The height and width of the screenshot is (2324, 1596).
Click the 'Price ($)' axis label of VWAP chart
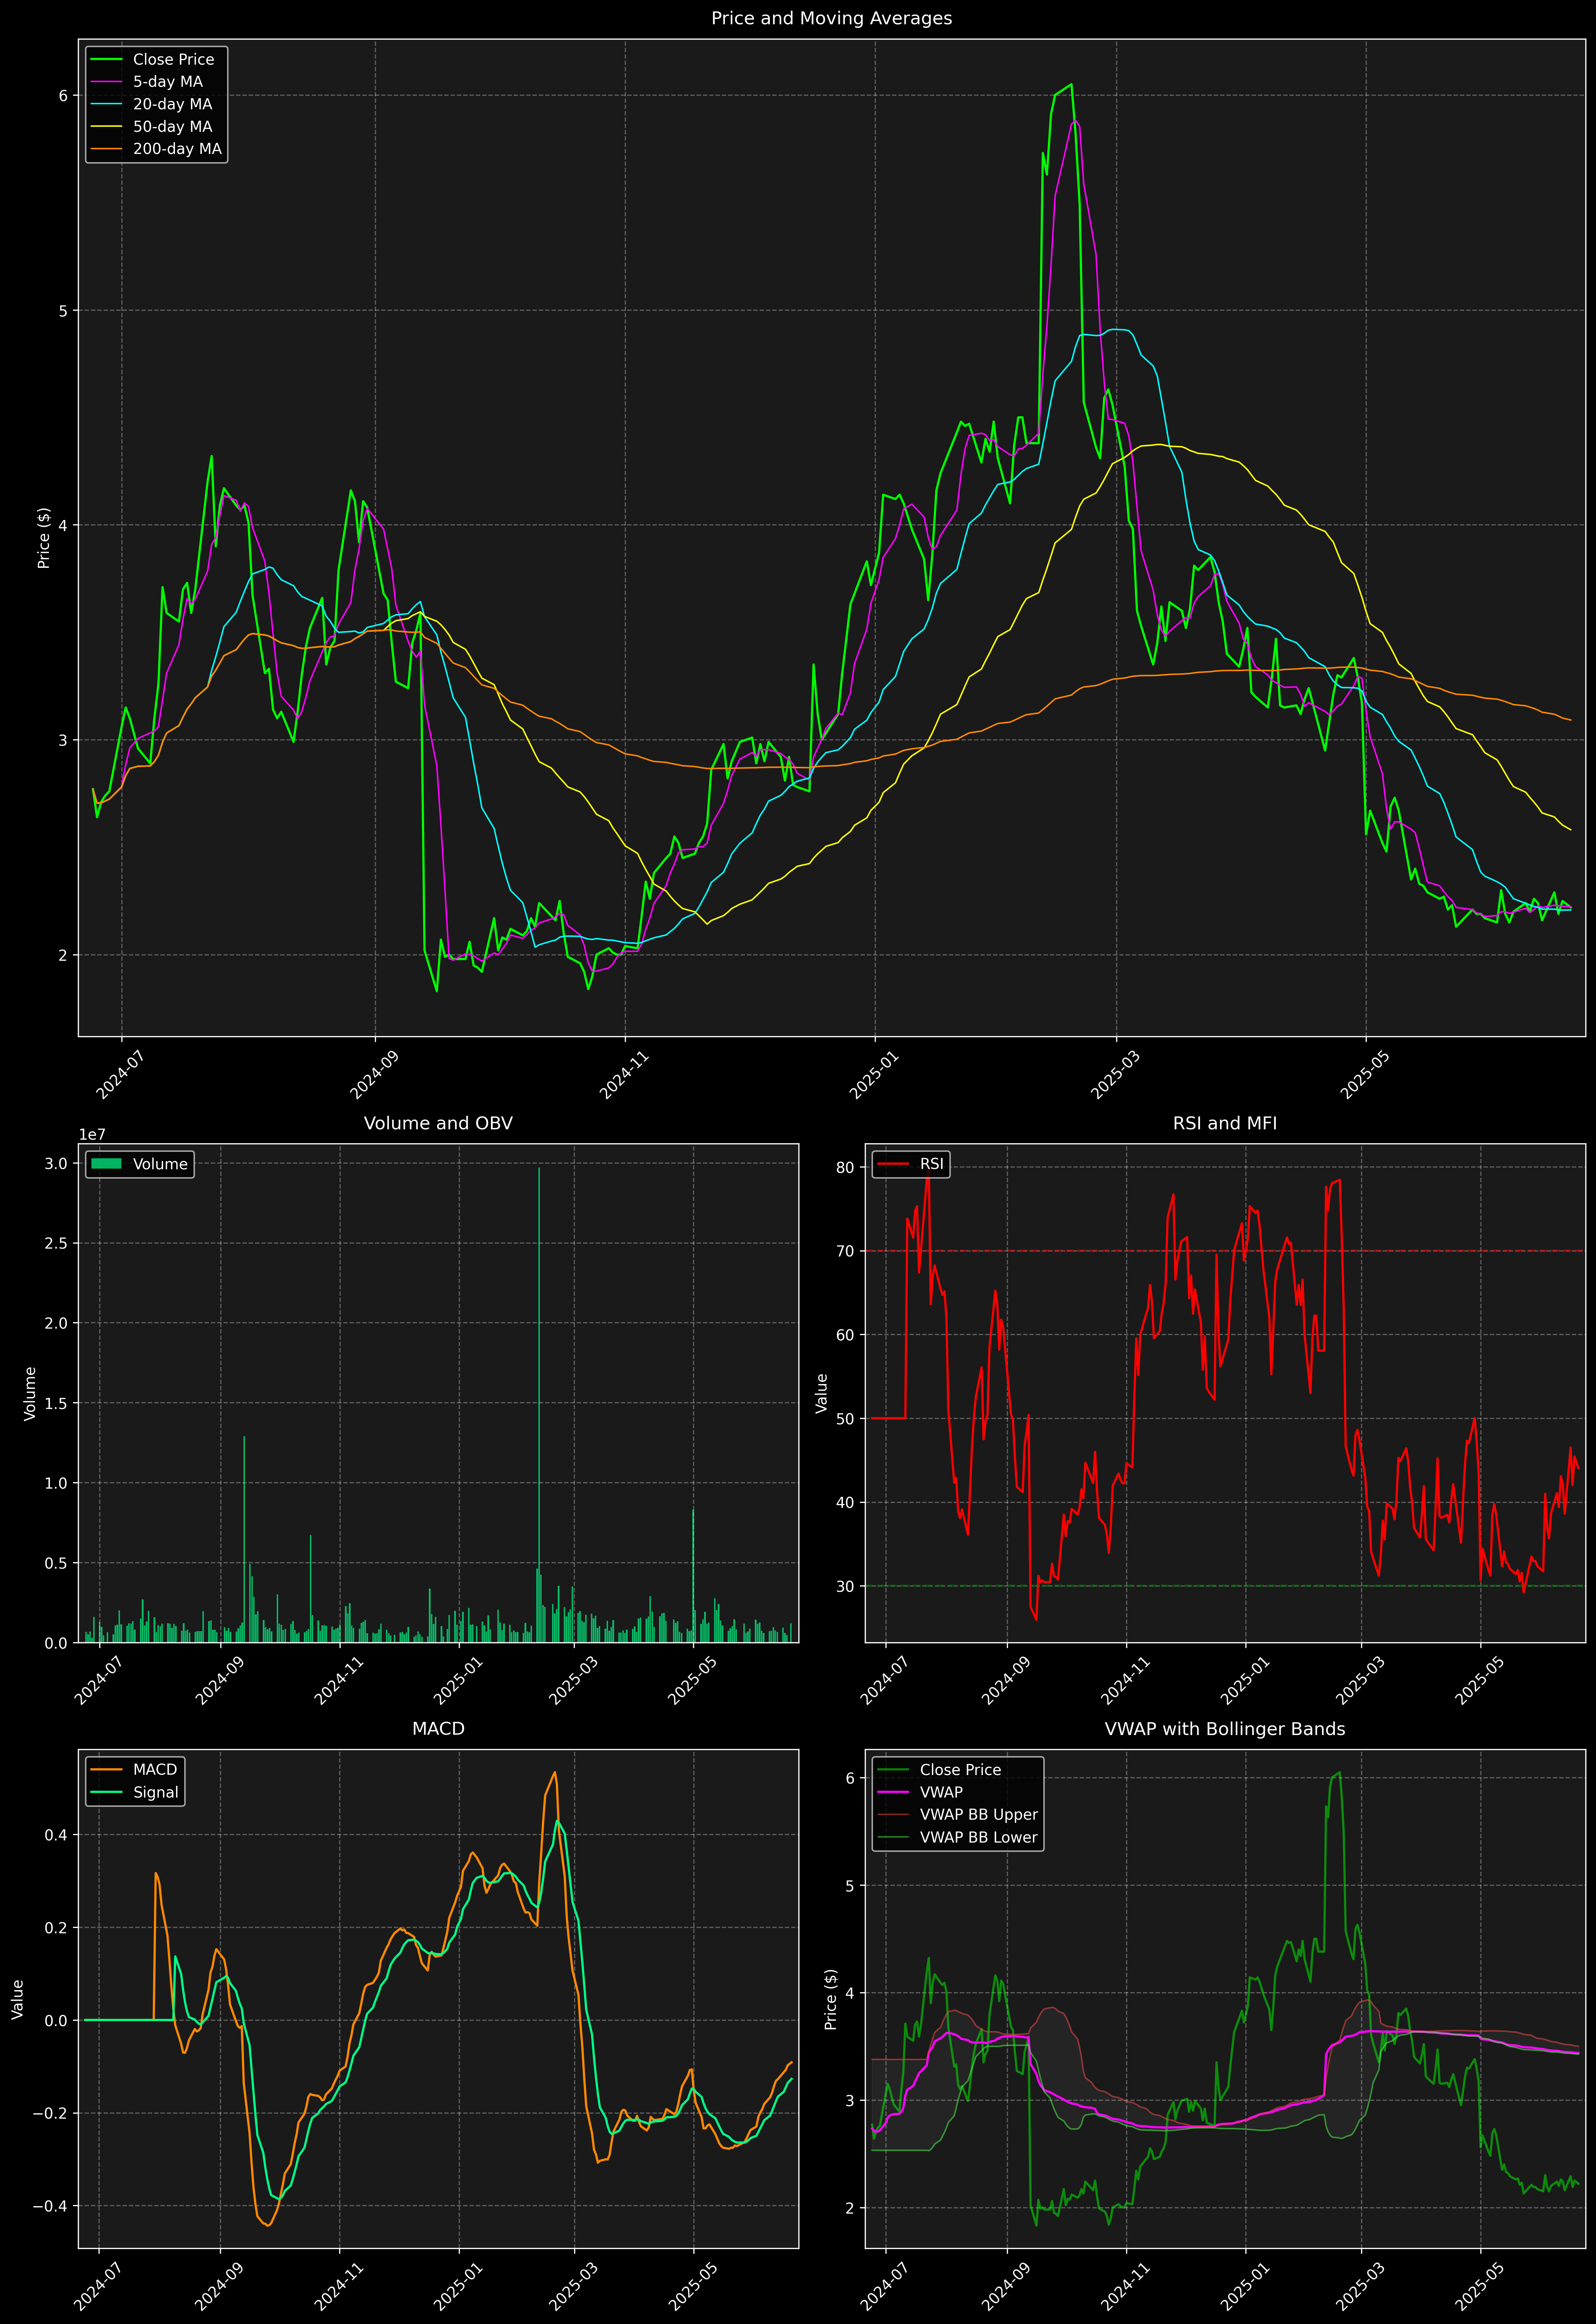point(830,1999)
